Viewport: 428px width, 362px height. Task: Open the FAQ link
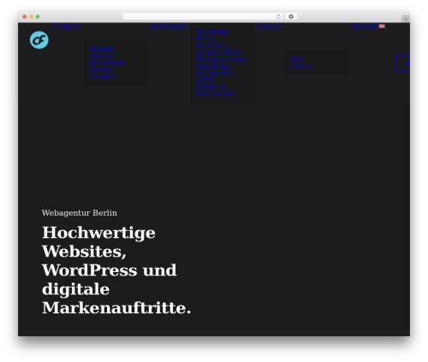point(297,59)
